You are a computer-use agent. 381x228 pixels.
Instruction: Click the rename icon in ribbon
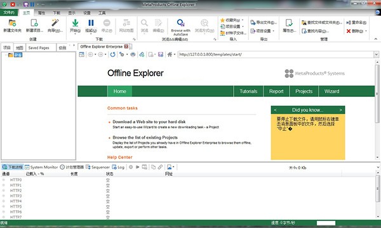coord(349,23)
